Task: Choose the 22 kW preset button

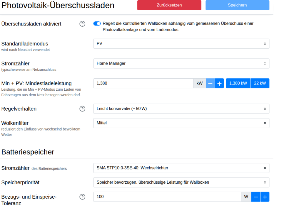Action: [x=260, y=83]
